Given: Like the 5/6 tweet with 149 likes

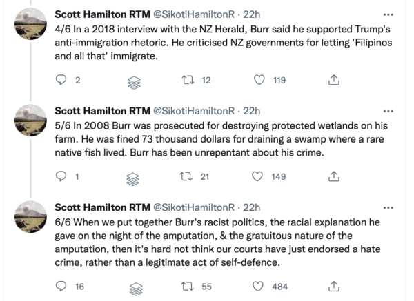Looking at the screenshot, I should [259, 176].
